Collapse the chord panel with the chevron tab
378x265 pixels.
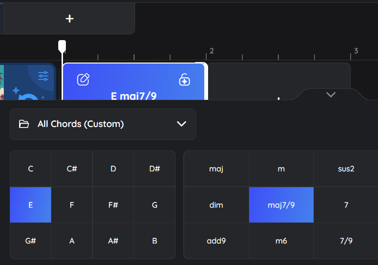[x=331, y=95]
